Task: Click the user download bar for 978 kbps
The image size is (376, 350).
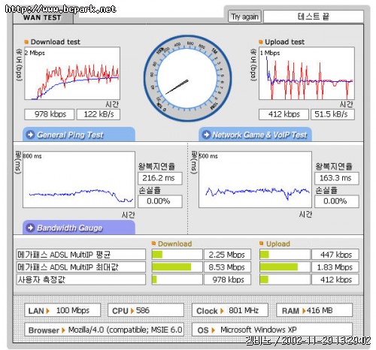Action: pos(177,279)
